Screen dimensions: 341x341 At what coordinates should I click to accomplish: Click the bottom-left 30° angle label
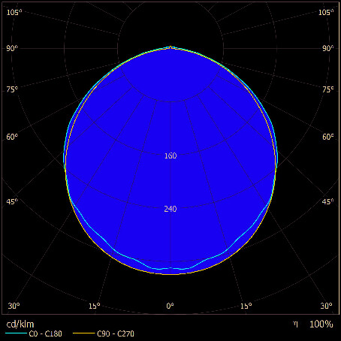pyautogui.click(x=14, y=306)
